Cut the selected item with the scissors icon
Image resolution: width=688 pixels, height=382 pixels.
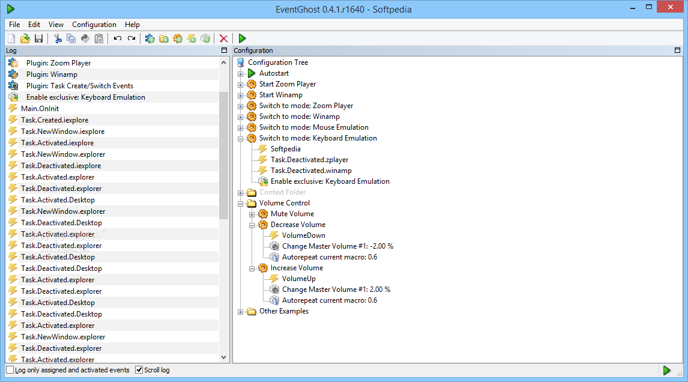click(58, 38)
